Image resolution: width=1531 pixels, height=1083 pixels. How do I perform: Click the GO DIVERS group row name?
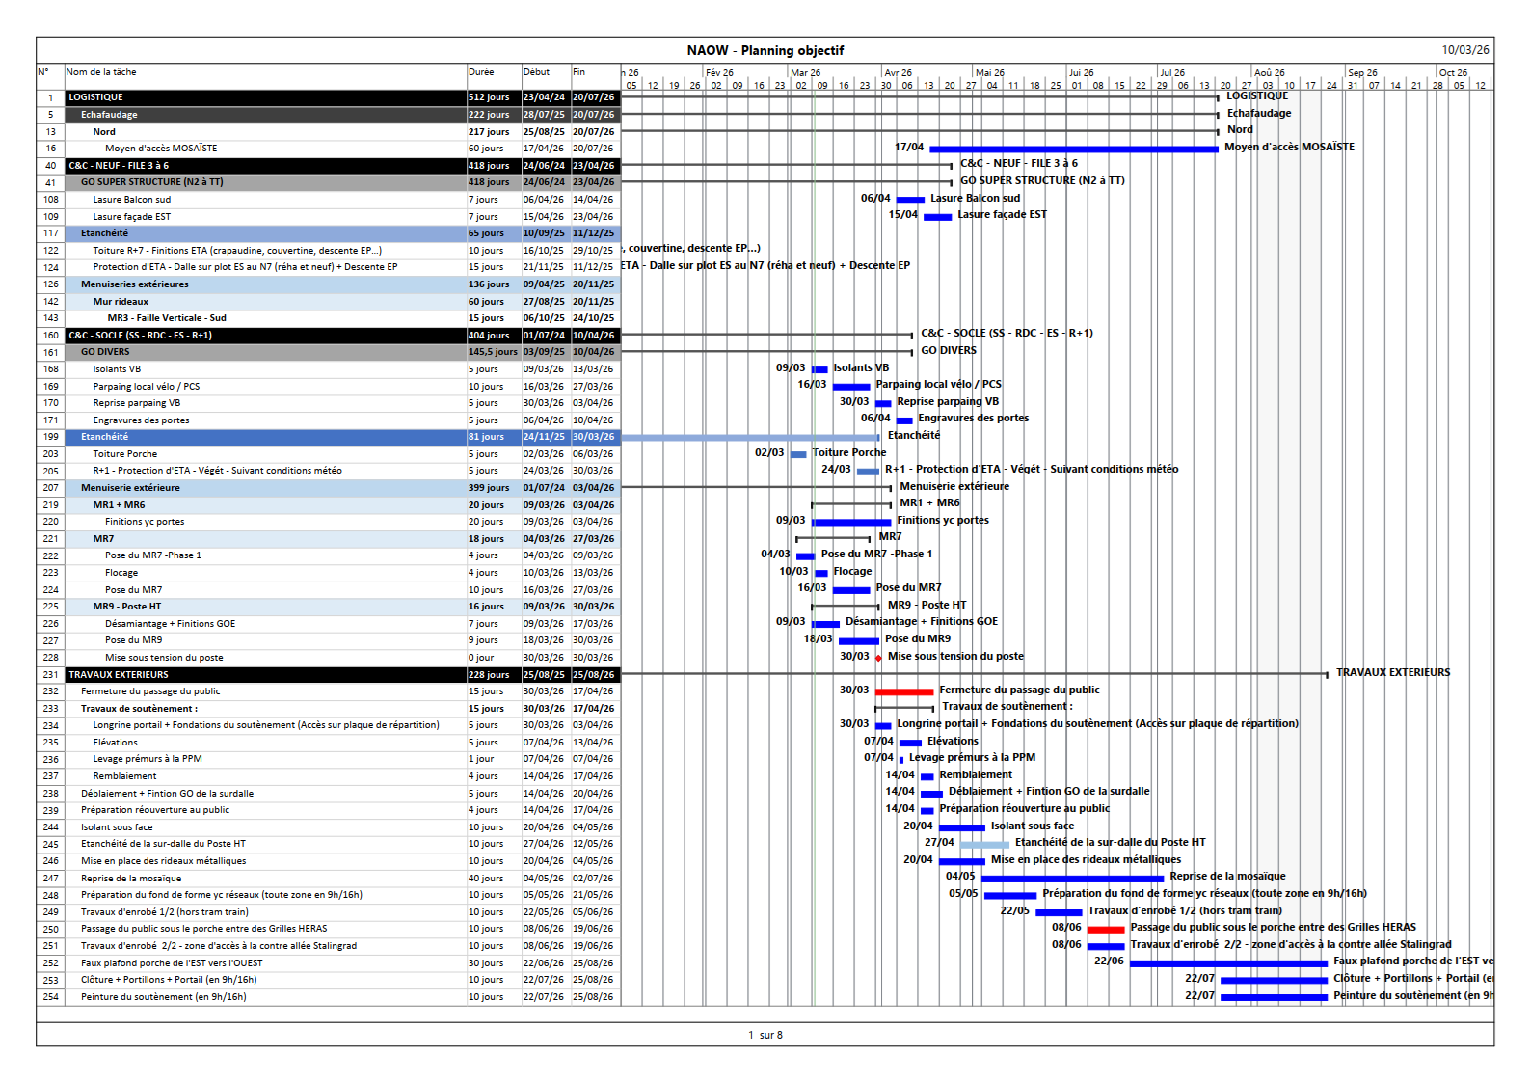tap(105, 352)
